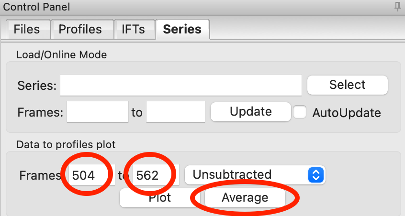The width and height of the screenshot is (405, 216).
Task: Switch to the Files tab
Action: point(27,29)
